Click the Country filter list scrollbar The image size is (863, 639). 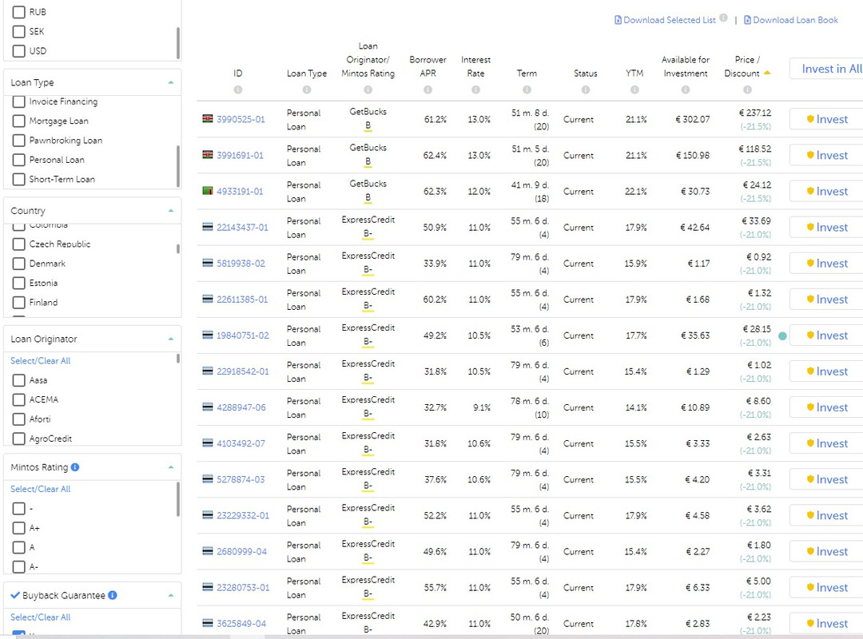click(x=177, y=248)
